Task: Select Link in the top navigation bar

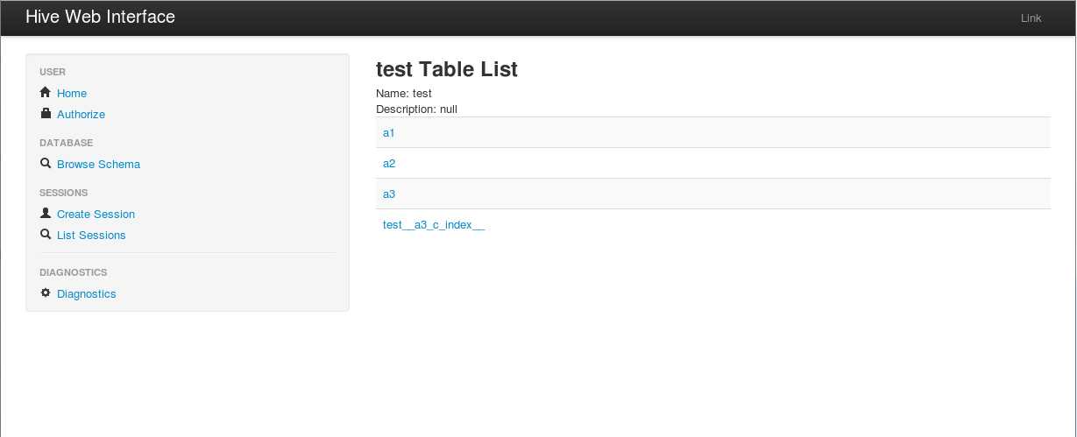Action: (x=1031, y=18)
